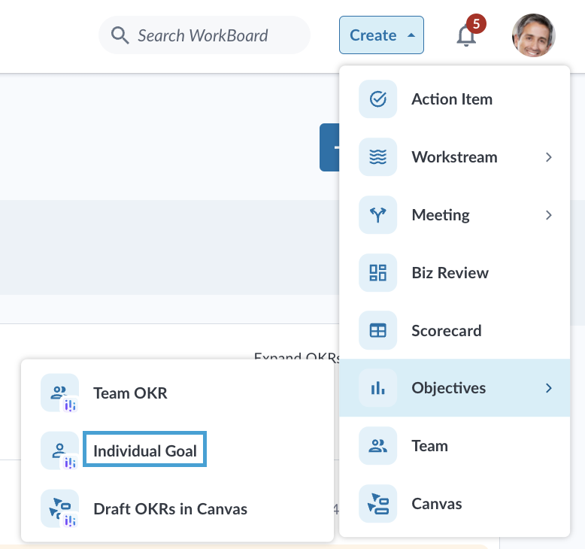Click the Biz Review dashboard icon
The height and width of the screenshot is (549, 585).
377,272
